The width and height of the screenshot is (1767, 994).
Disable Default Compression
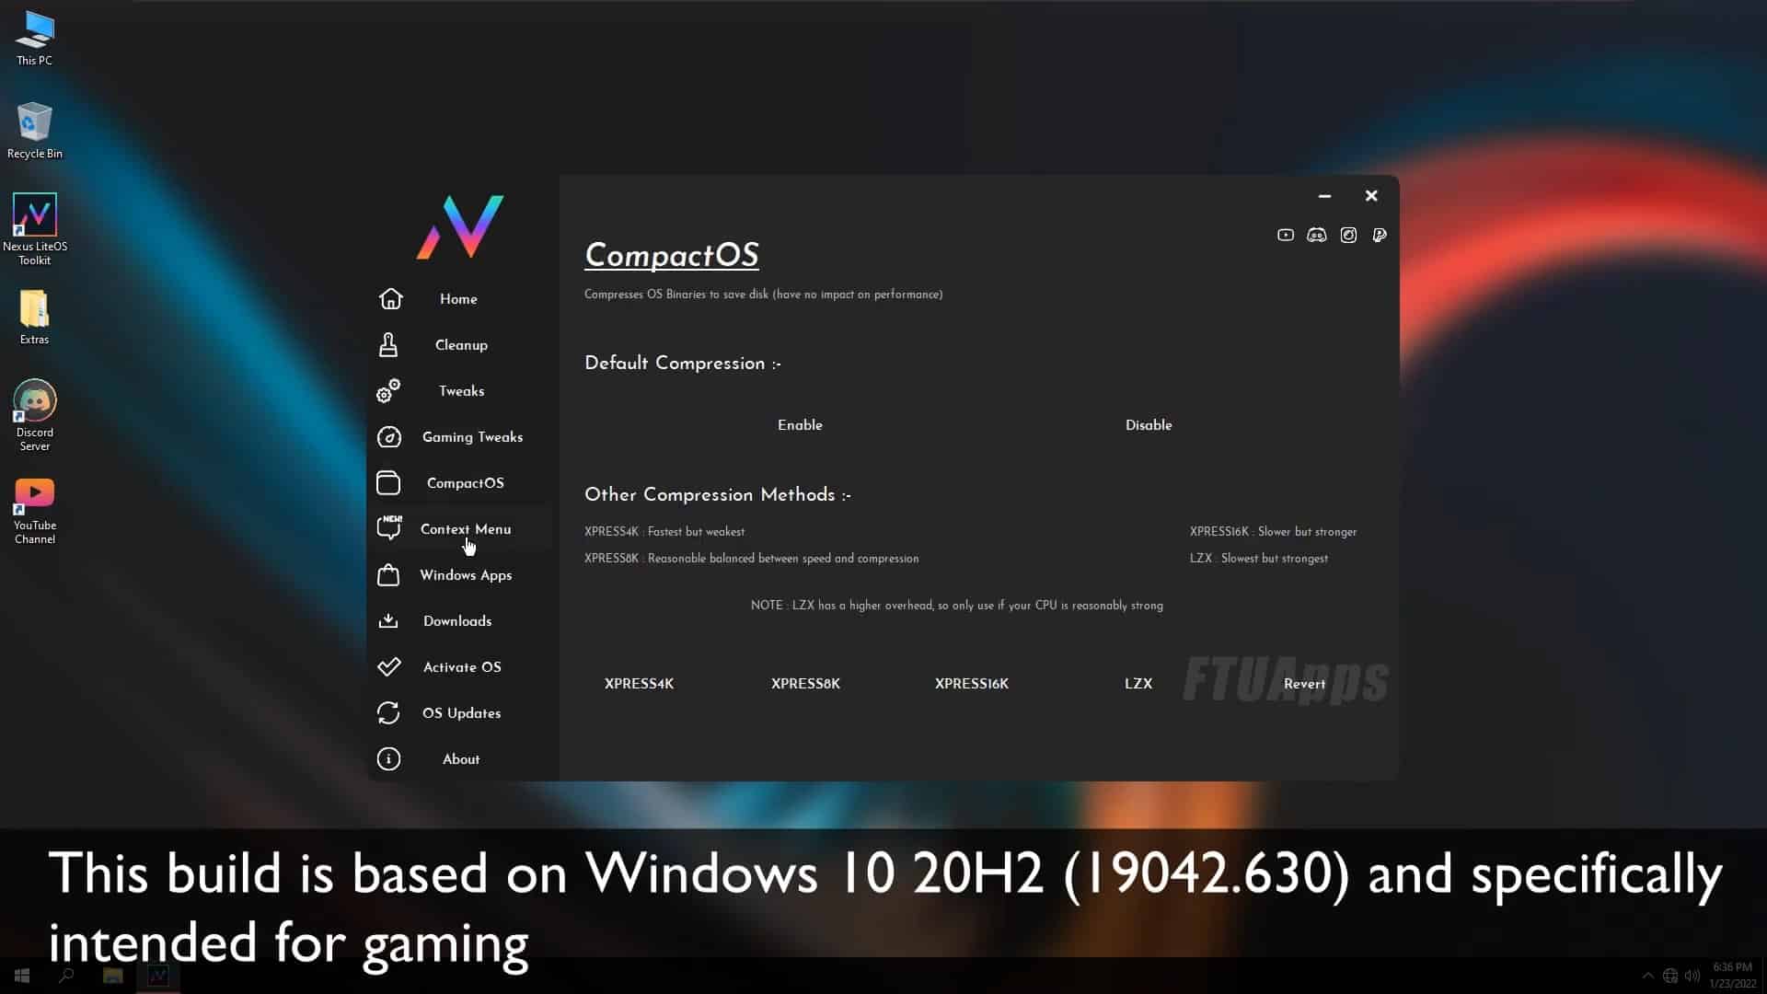coord(1148,425)
